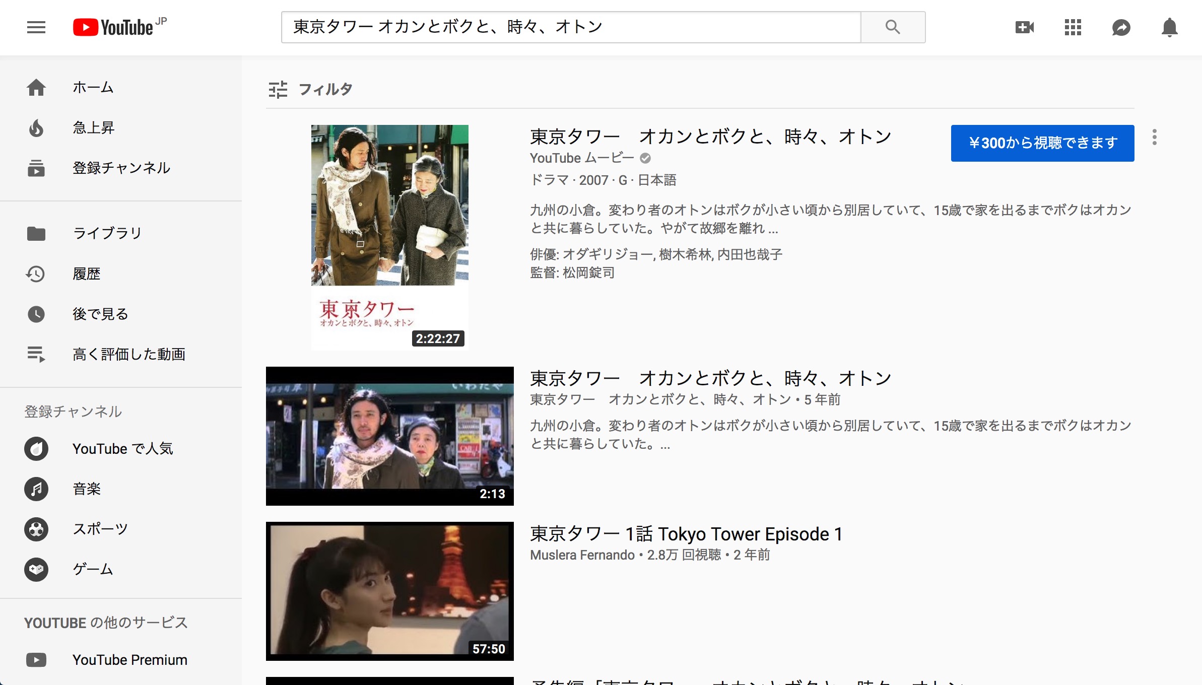Open the YouTube apps grid
Image resolution: width=1202 pixels, height=685 pixels.
pos(1073,27)
